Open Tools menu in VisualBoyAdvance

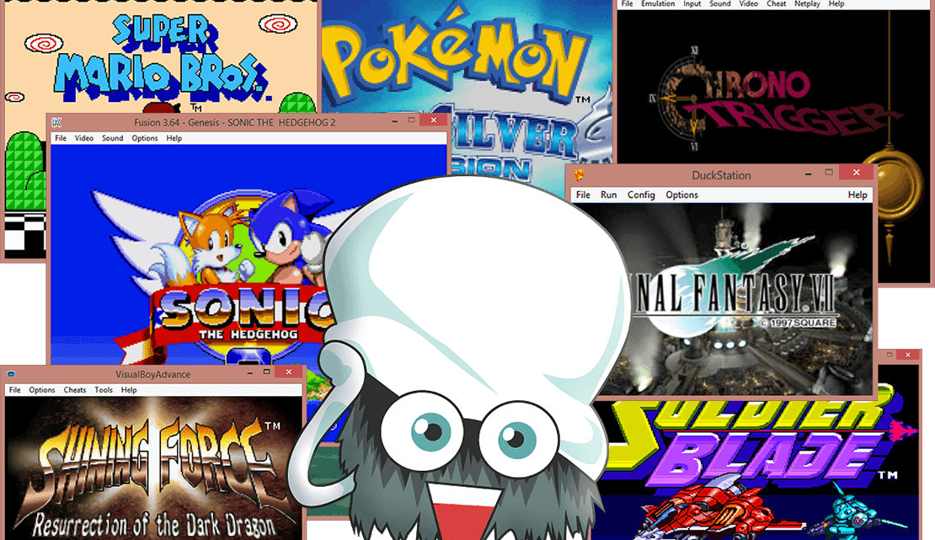click(103, 390)
